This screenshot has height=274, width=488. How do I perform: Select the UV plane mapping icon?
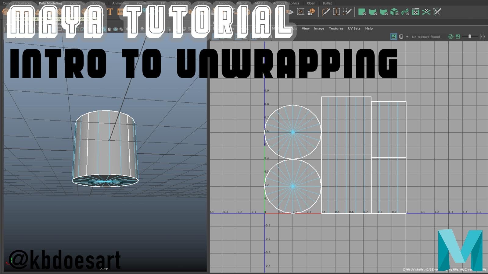tap(362, 12)
